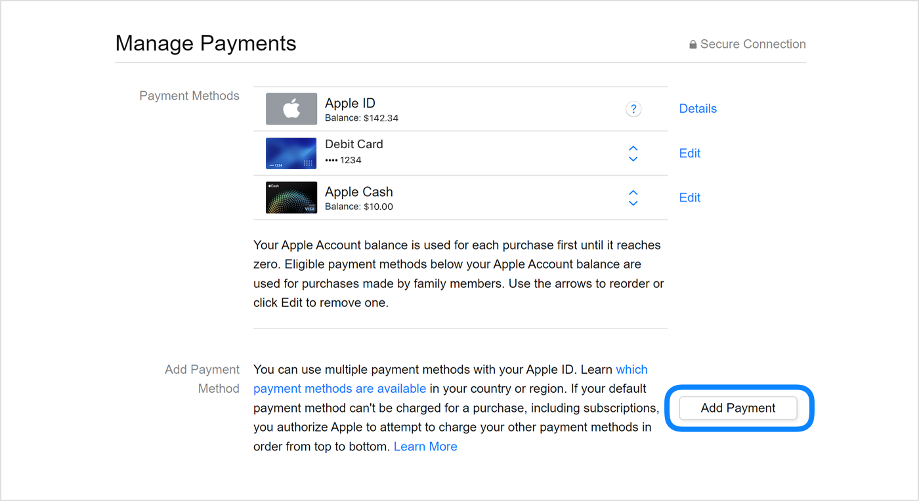Click the 'Debit Card' payment method name

click(x=354, y=144)
